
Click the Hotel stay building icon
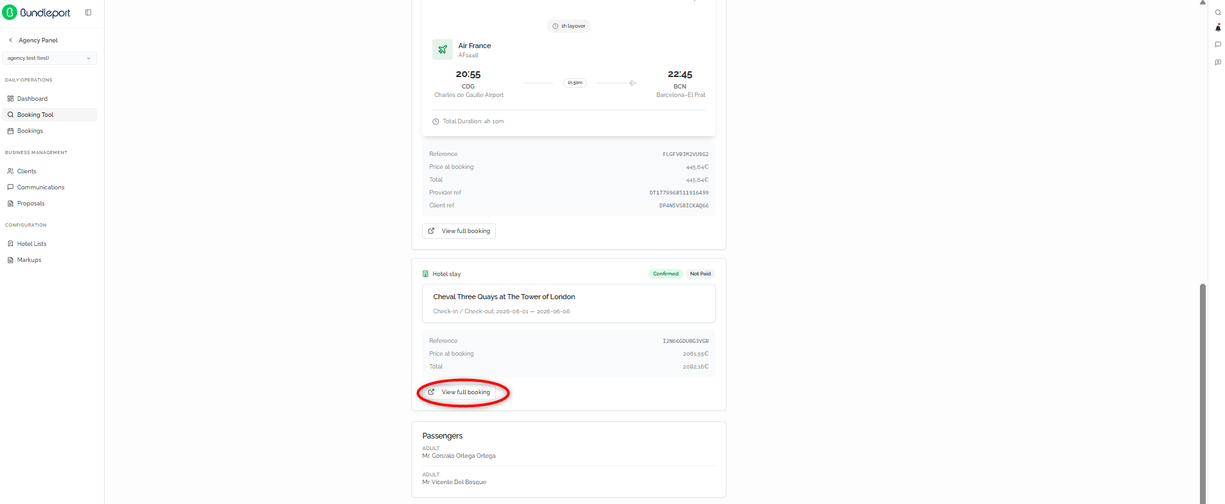click(425, 274)
